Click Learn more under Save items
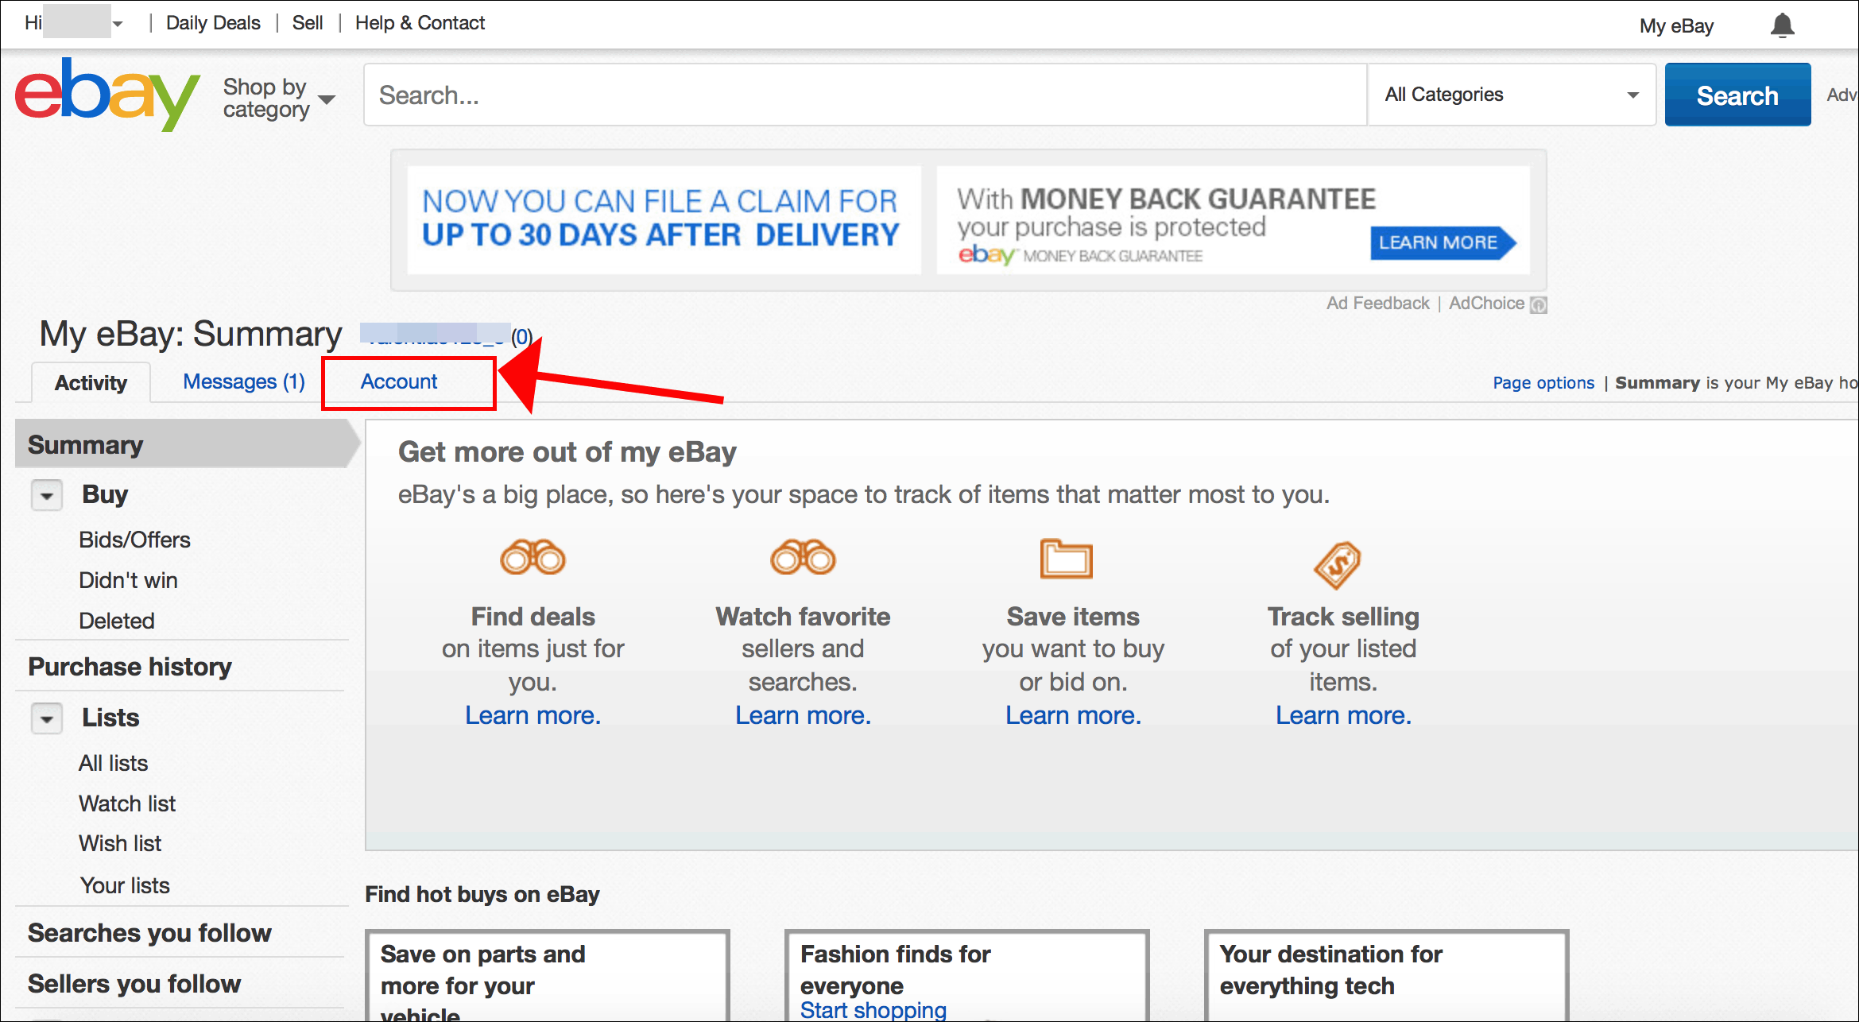This screenshot has height=1022, width=1859. pos(1073,715)
